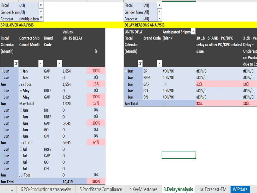Viewport: 257px width, 193px height.
Task: Switch to 6.PO-Productionstatusreveiw sheet tab
Action: 46,189
